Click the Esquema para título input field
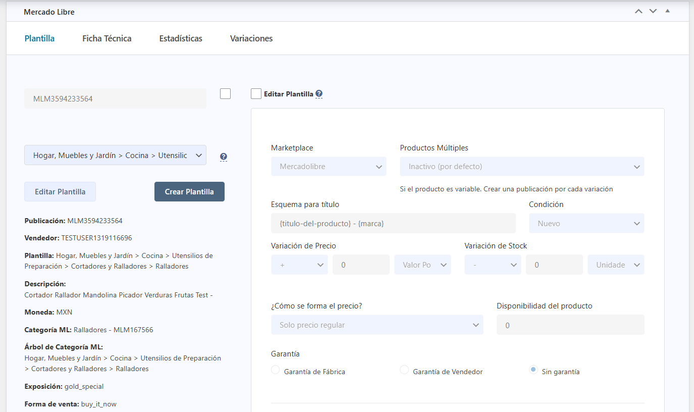The height and width of the screenshot is (412, 694). point(393,223)
